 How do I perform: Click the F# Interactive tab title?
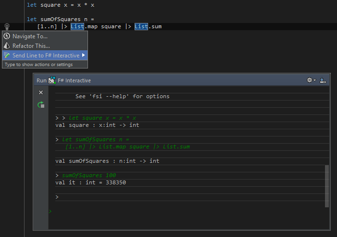coord(74,80)
